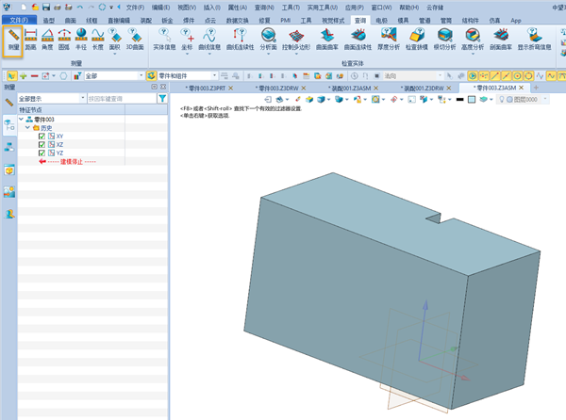The width and height of the screenshot is (566, 420).
Task: Open the 检查拔模 draft check tool
Action: coord(417,40)
